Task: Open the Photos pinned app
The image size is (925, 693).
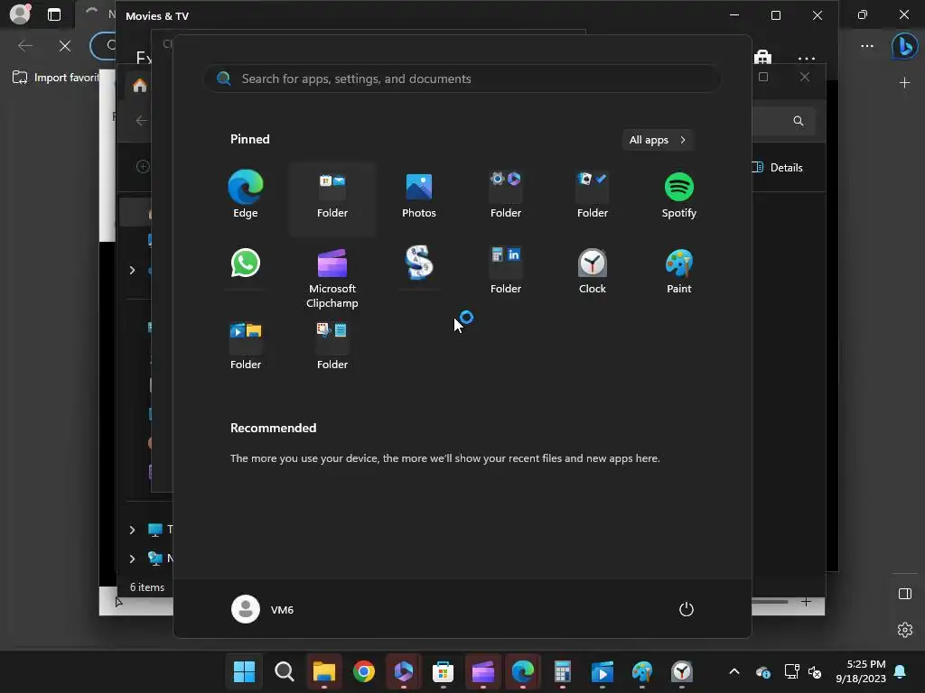Action: click(x=419, y=195)
